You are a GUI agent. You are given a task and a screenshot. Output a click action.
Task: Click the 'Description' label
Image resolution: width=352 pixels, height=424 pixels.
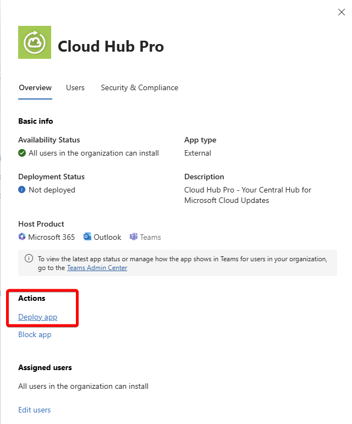(204, 177)
